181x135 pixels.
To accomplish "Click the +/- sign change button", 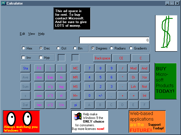I will coord(100,96).
